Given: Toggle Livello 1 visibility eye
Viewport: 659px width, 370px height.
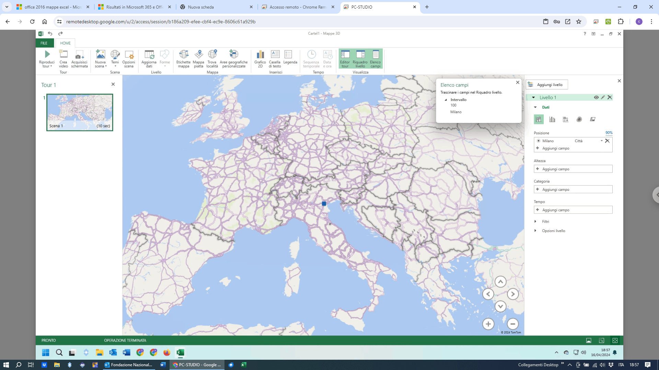Looking at the screenshot, I should 596,97.
